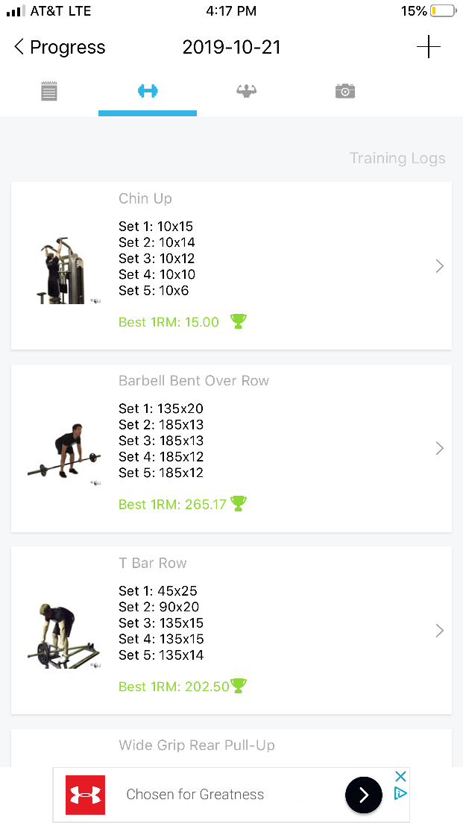Screen dimensions: 463x823
Task: Tap the AdChoices info icon
Action: 400,793
